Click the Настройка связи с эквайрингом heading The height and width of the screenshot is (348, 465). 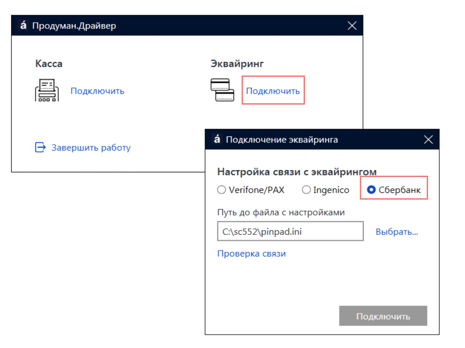[297, 172]
